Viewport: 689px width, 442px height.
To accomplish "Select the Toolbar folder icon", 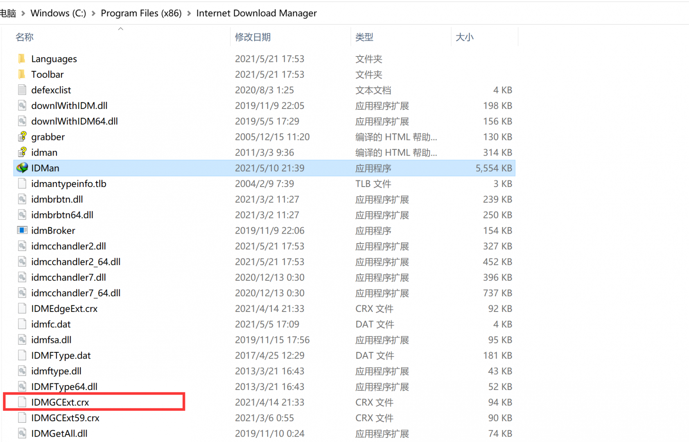I will coord(22,74).
